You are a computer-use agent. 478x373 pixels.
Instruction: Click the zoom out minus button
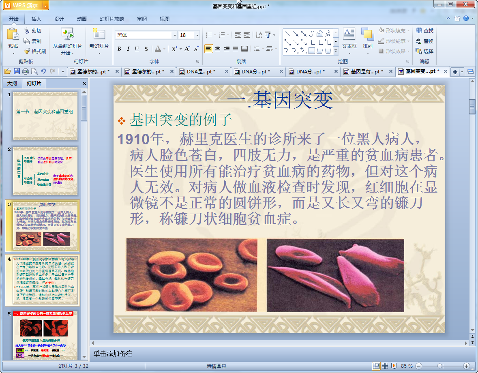pyautogui.click(x=419, y=366)
